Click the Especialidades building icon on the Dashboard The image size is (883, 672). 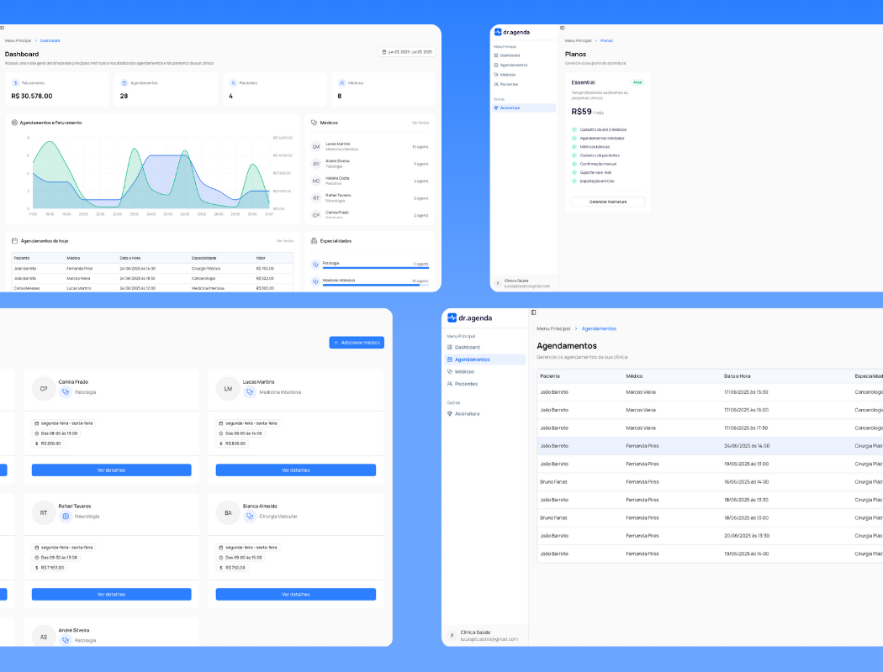coord(314,240)
